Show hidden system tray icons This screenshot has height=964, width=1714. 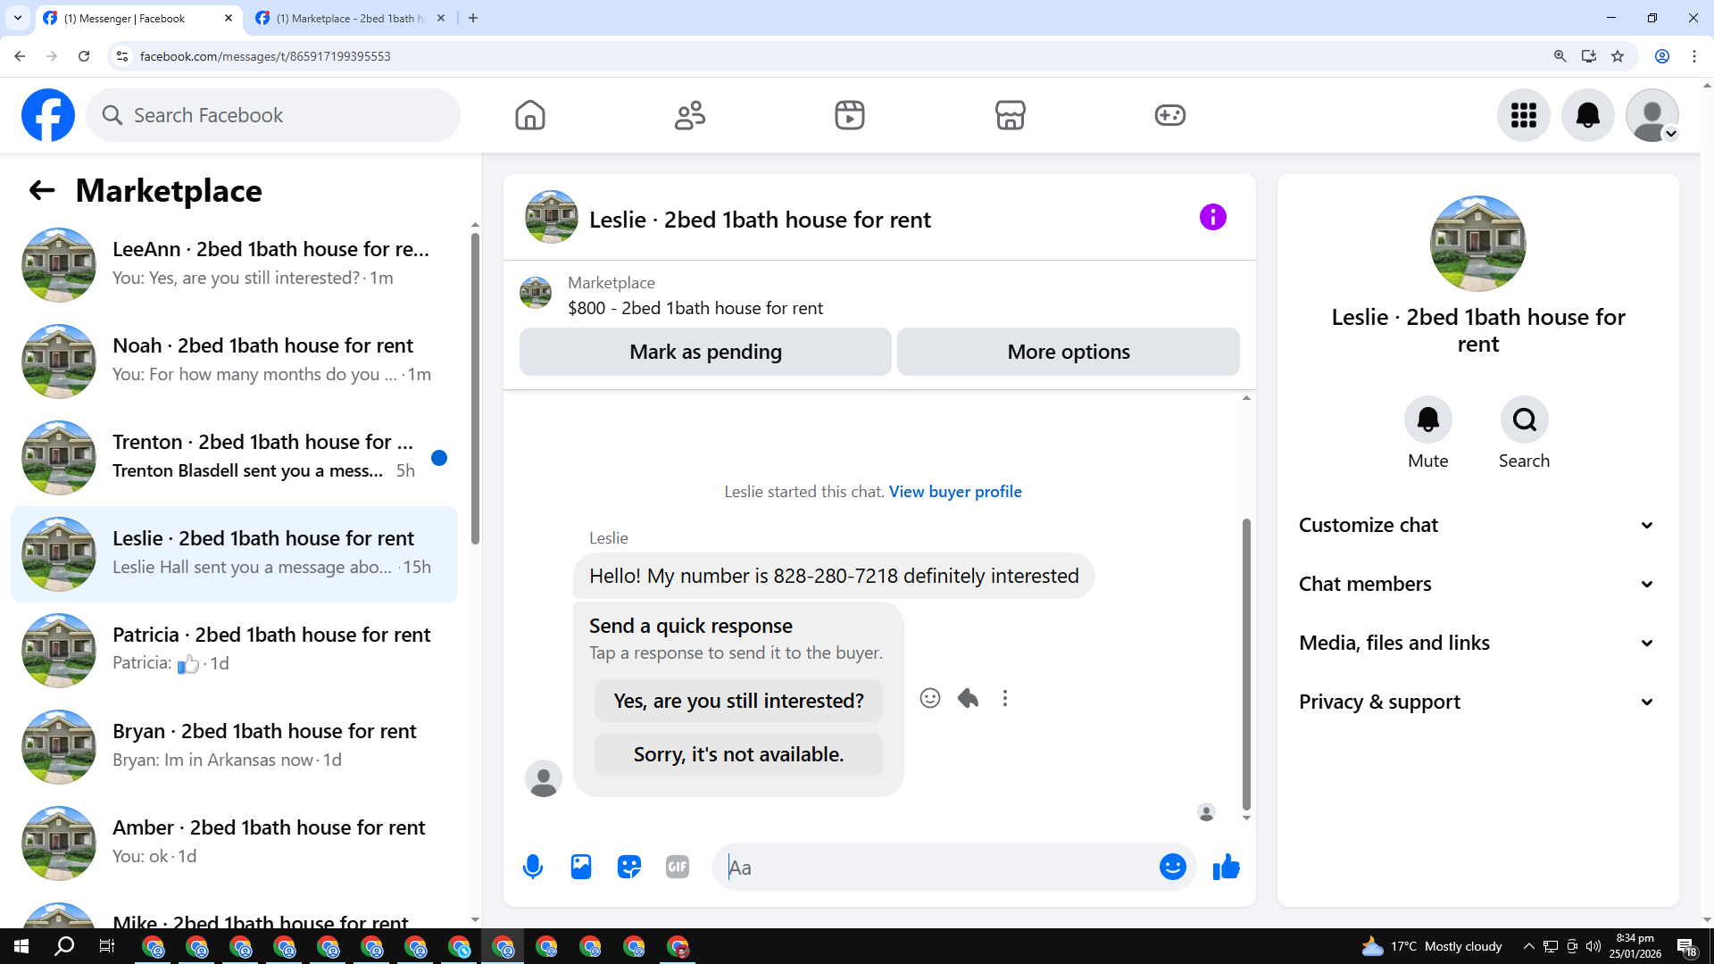click(1529, 946)
